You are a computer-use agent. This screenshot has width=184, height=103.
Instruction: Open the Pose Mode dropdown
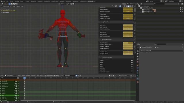click(6, 6)
